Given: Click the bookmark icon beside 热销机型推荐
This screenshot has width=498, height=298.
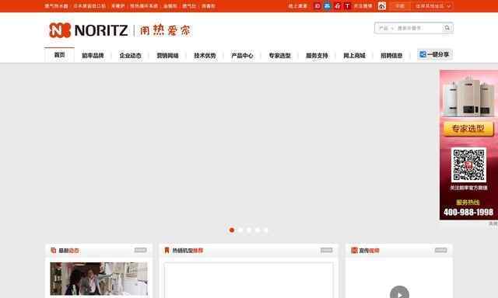Looking at the screenshot, I should (x=167, y=251).
